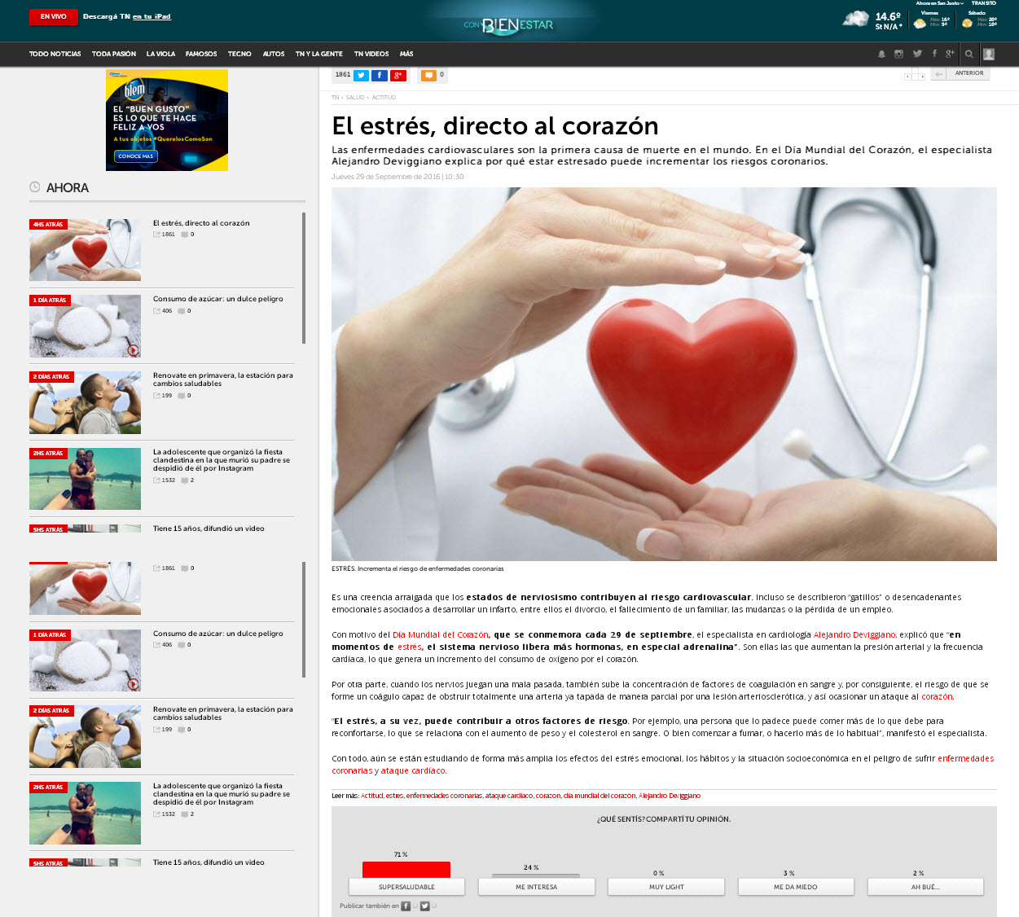The width and height of the screenshot is (1019, 917).
Task: Click Twitter icon next to Publicar también en
Action: pos(424,906)
